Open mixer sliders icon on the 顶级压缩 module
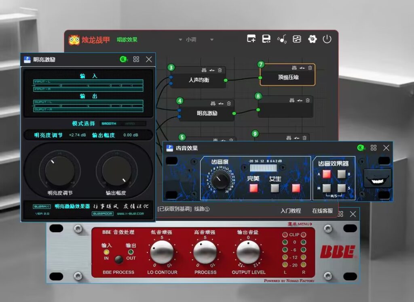The height and width of the screenshot is (302, 414). [x=294, y=68]
